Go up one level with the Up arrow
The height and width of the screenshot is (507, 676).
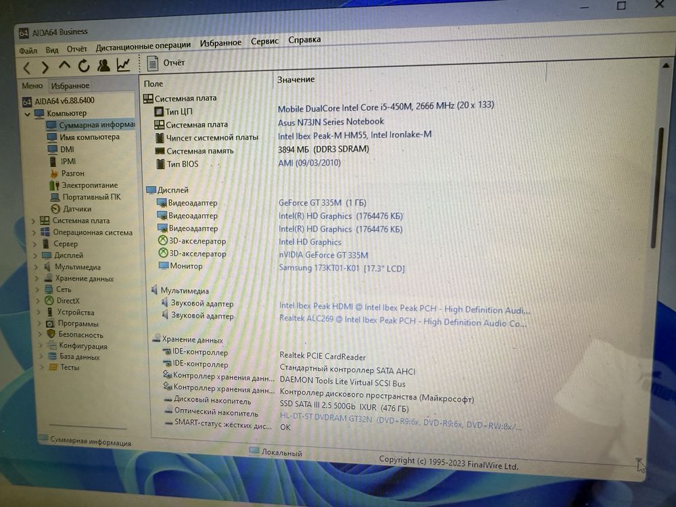pyautogui.click(x=64, y=66)
